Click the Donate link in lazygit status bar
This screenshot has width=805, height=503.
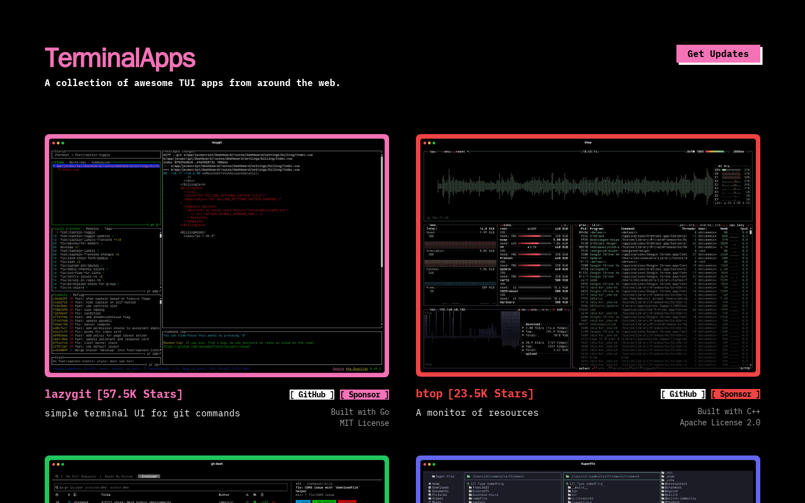pos(339,369)
